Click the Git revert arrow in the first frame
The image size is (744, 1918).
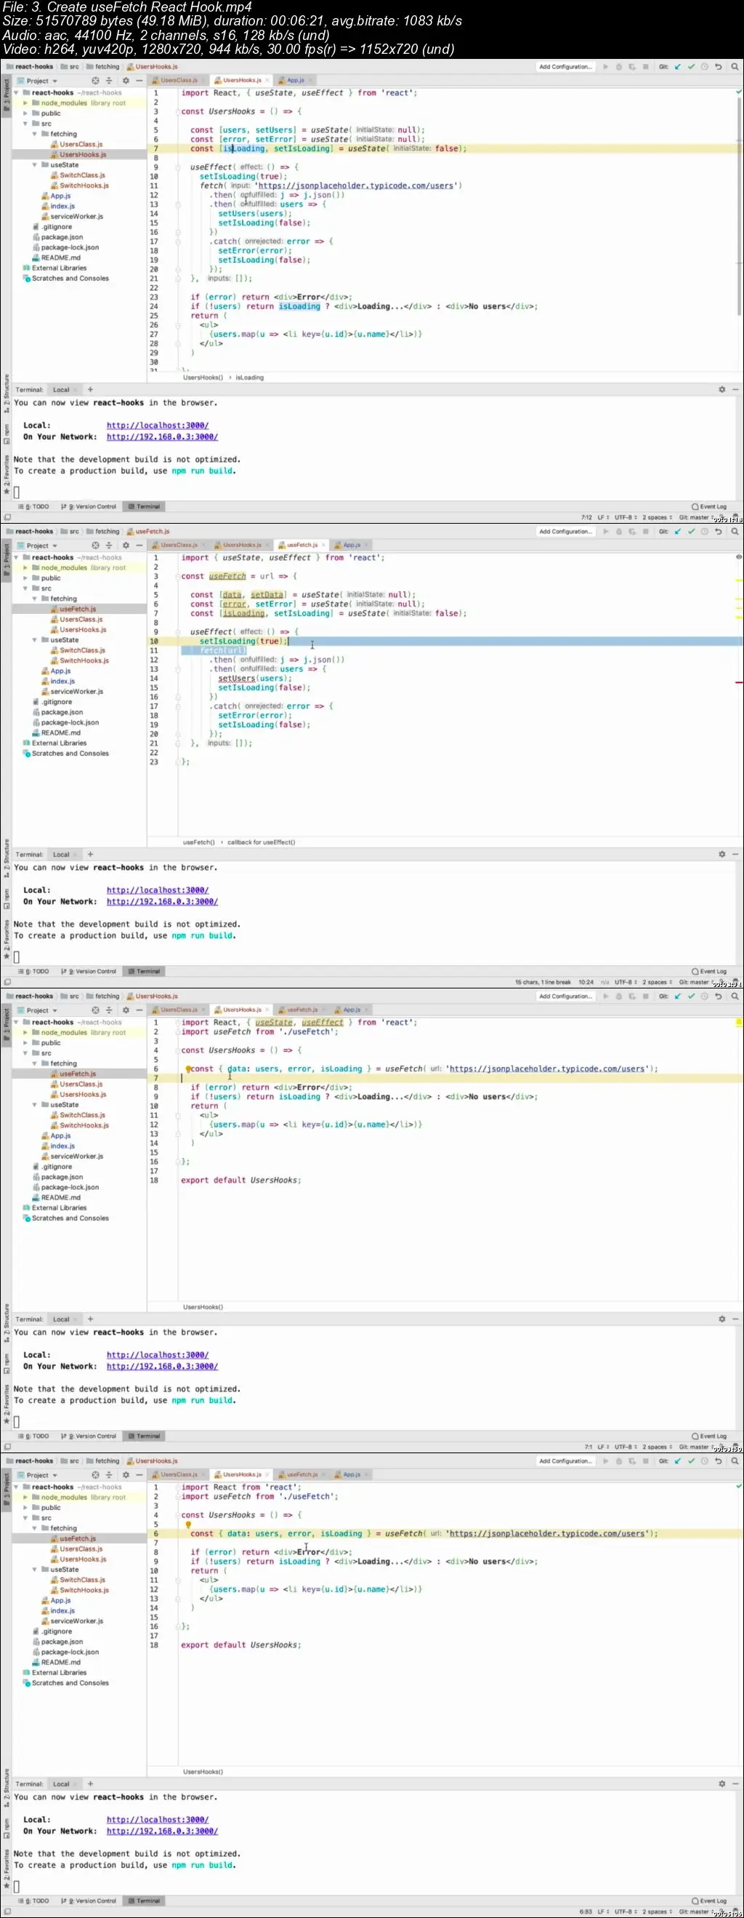click(719, 67)
